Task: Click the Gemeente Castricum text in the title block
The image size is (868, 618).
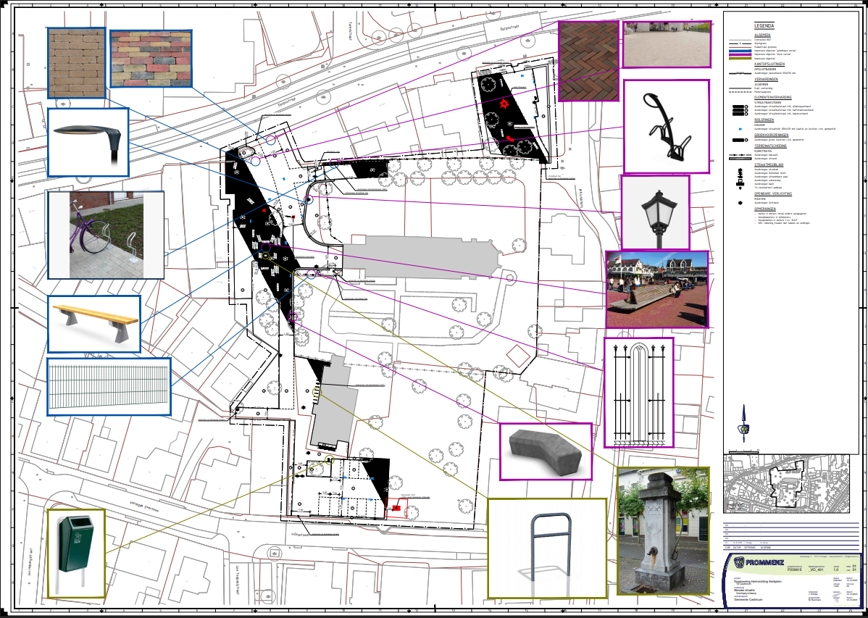Action: click(748, 598)
